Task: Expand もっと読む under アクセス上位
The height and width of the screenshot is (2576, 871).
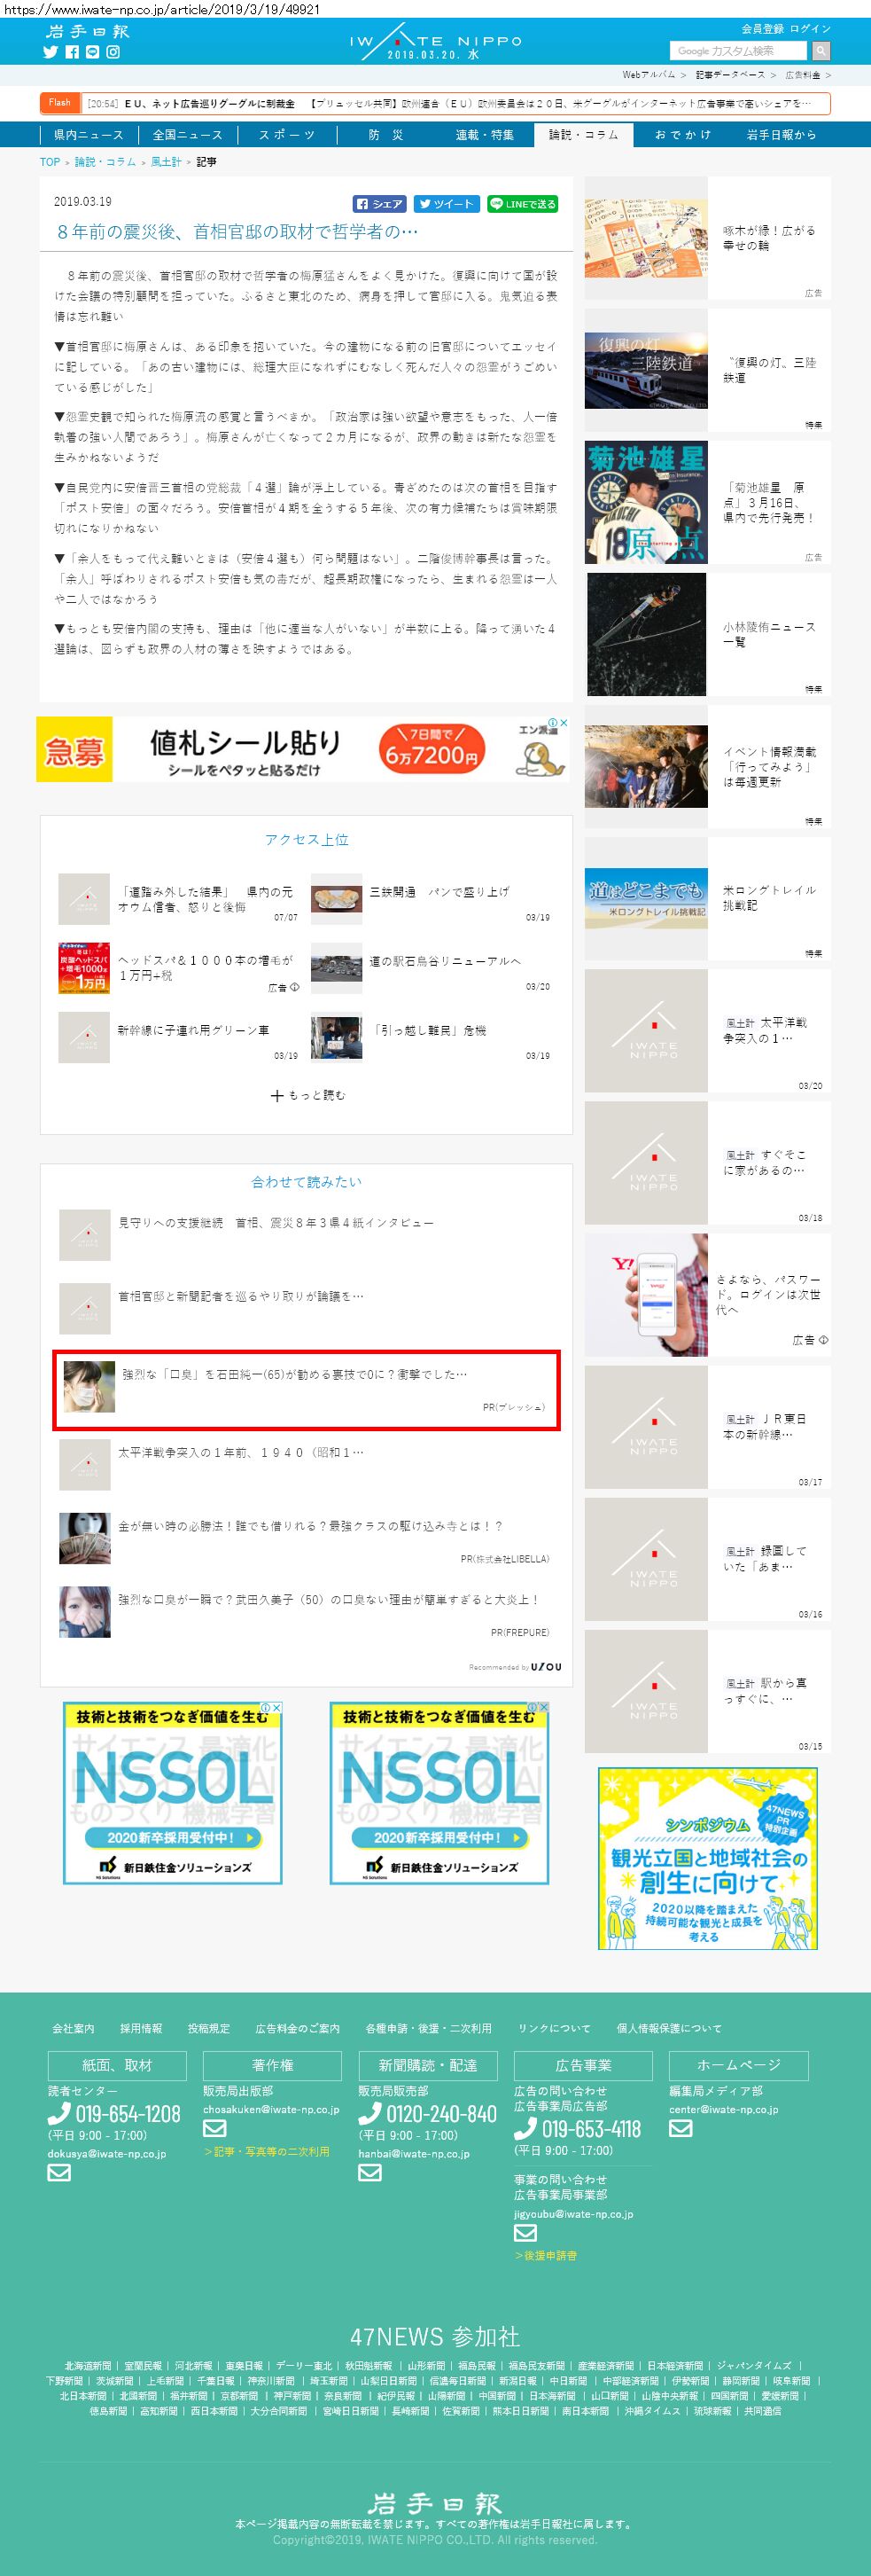Action: pos(307,1095)
